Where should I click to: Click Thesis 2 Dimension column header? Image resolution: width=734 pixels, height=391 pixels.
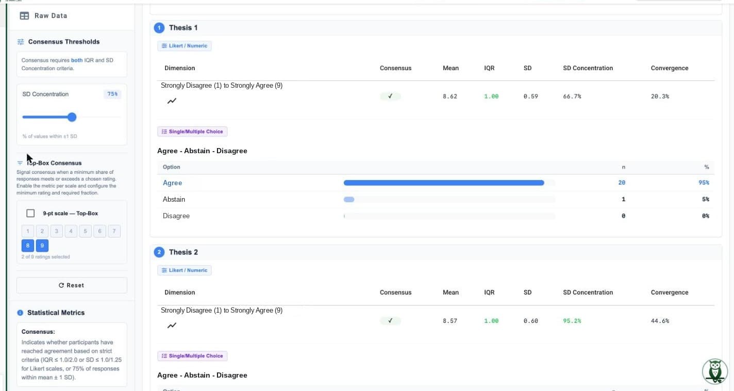[x=180, y=292]
